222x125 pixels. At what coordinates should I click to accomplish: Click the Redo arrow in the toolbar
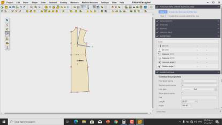[24, 7]
